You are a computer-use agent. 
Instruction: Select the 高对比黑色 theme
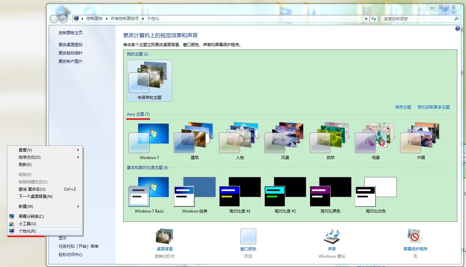[331, 195]
